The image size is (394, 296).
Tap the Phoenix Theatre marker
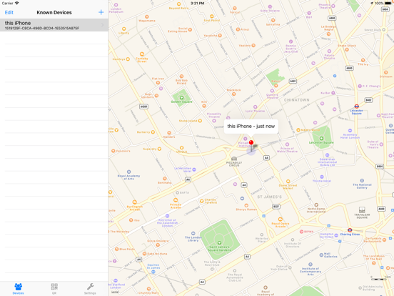coord(333,6)
